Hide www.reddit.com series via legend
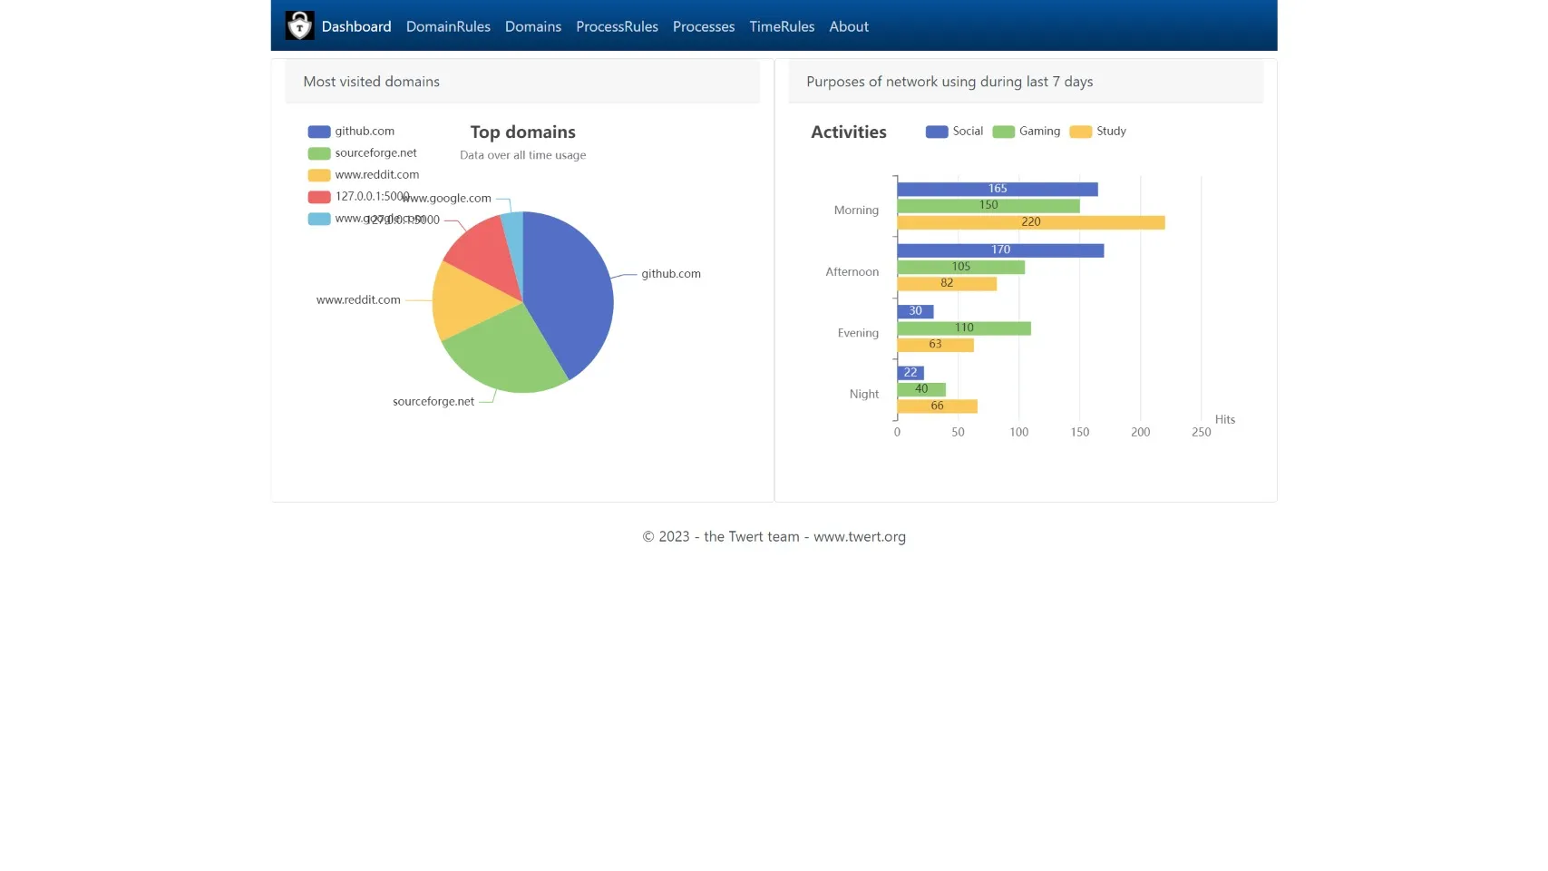This screenshot has width=1548, height=871. [365, 175]
